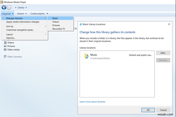This screenshot has height=117, width=176.
Task: Open Options from Organize menu
Action: tap(24, 38)
